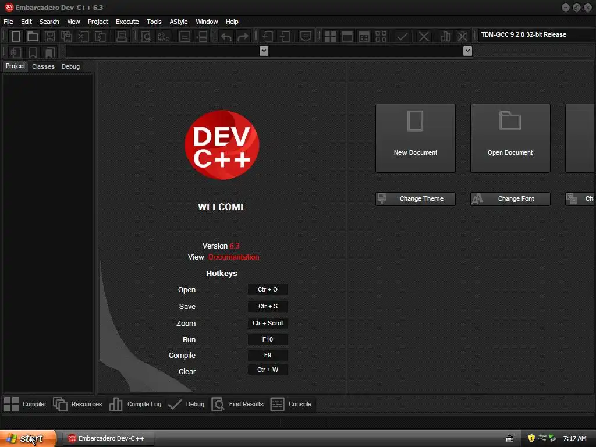Click the Undo arrow toolbar icon
The image size is (596, 447).
[x=226, y=37]
